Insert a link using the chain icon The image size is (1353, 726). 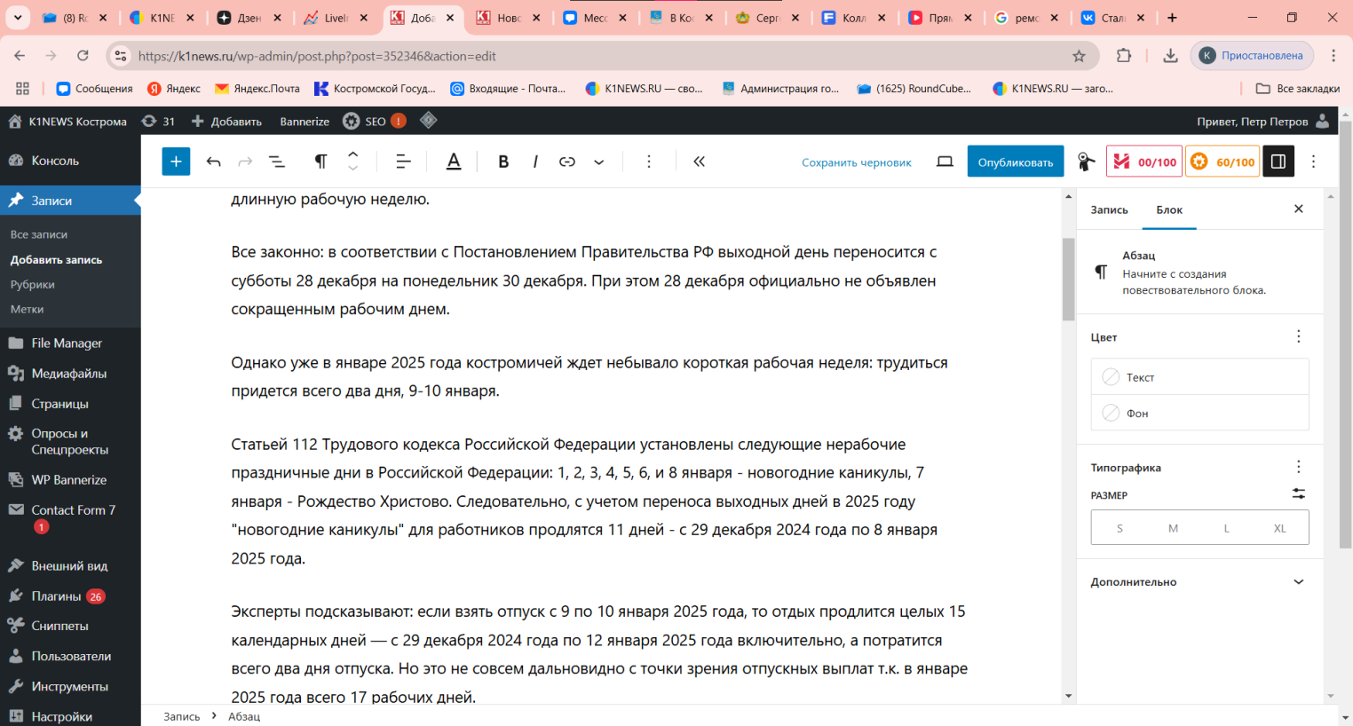567,162
